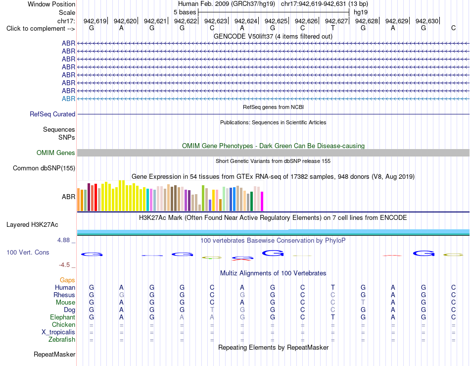Click the H3K27Ac Mark track title
Viewport: 470px width, 366px height.
point(273,218)
